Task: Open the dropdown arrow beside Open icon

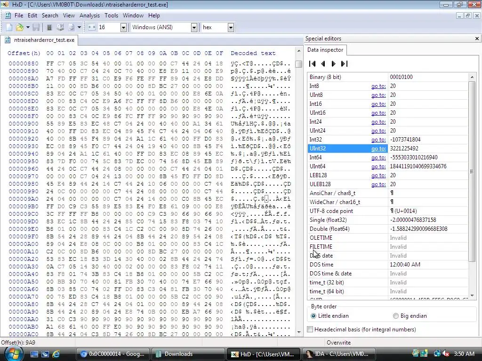Action: [x=28, y=27]
